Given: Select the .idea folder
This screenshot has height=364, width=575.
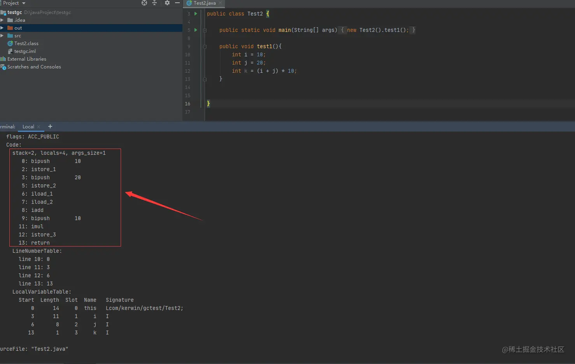Looking at the screenshot, I should coord(19,20).
